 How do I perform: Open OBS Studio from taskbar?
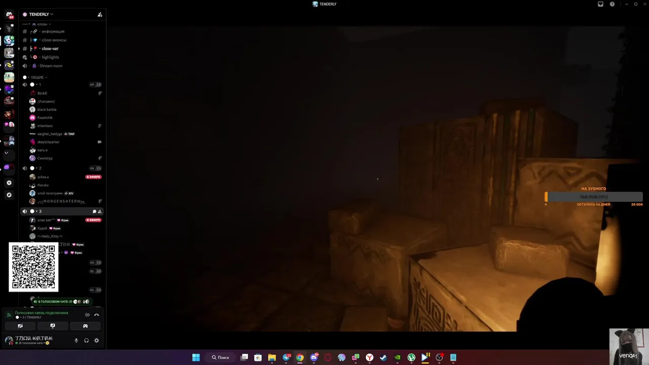439,357
